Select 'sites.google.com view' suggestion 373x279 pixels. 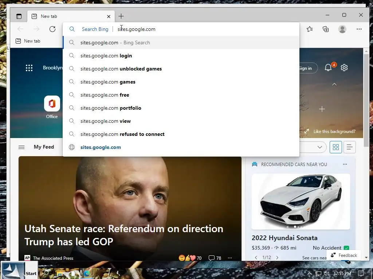[x=181, y=121]
